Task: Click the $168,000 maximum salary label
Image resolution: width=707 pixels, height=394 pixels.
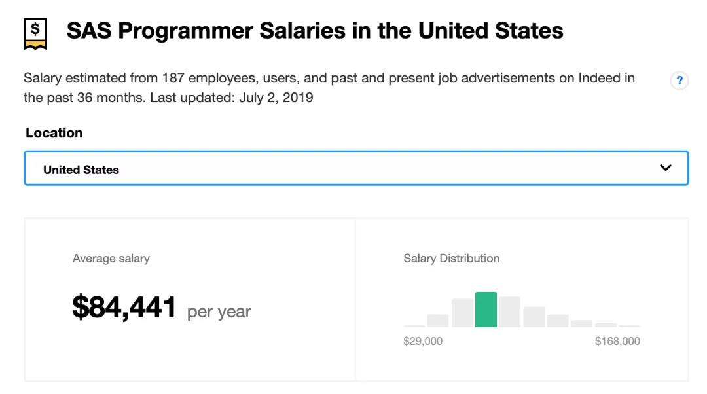Action: 617,341
